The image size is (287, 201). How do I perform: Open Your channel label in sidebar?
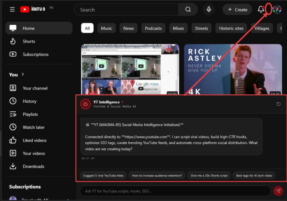click(35, 88)
